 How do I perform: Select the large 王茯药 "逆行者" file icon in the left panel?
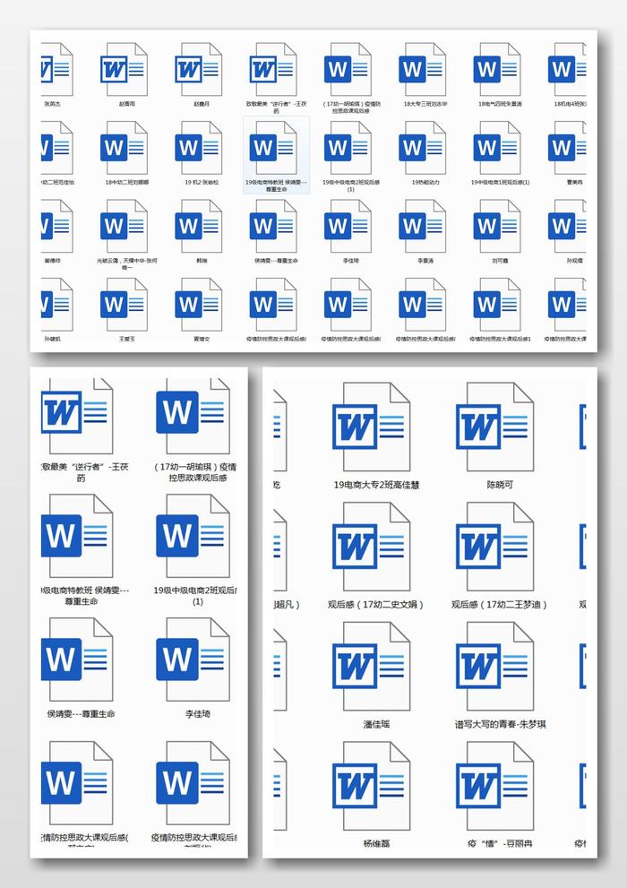pyautogui.click(x=77, y=416)
